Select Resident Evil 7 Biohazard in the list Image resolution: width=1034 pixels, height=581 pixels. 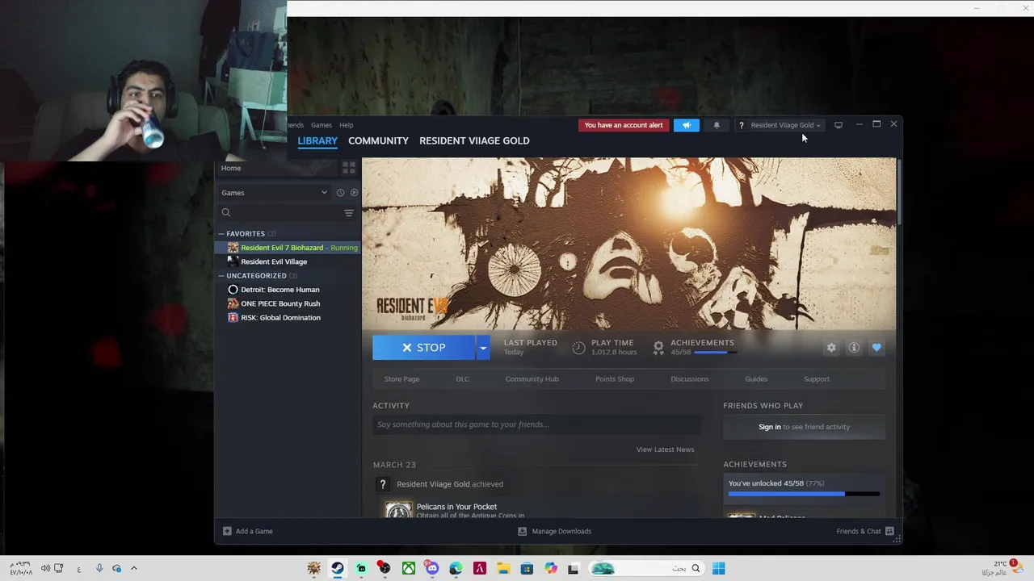[x=288, y=248]
